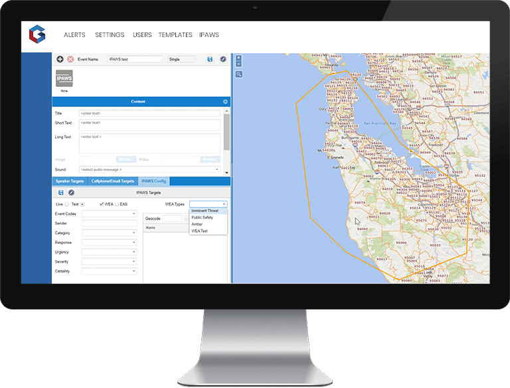Click the Content panel scroll down arrow
This screenshot has width=510, height=388.
tap(226, 172)
